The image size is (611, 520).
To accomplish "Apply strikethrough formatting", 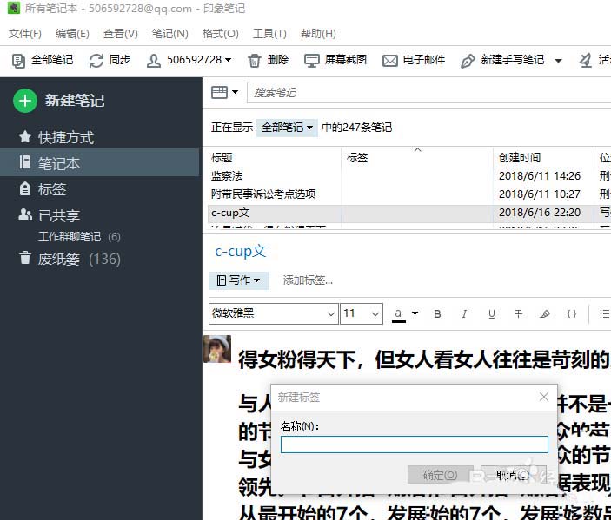I will tap(518, 313).
